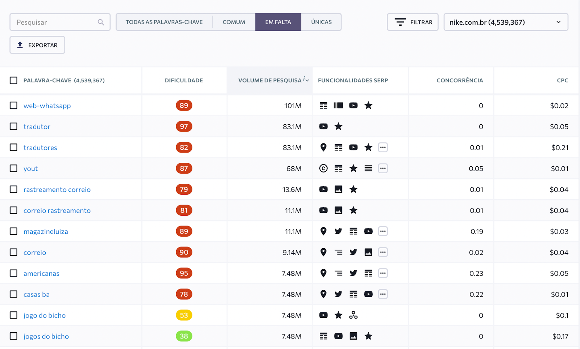Expand more SERP features for casas ba

coord(383,294)
